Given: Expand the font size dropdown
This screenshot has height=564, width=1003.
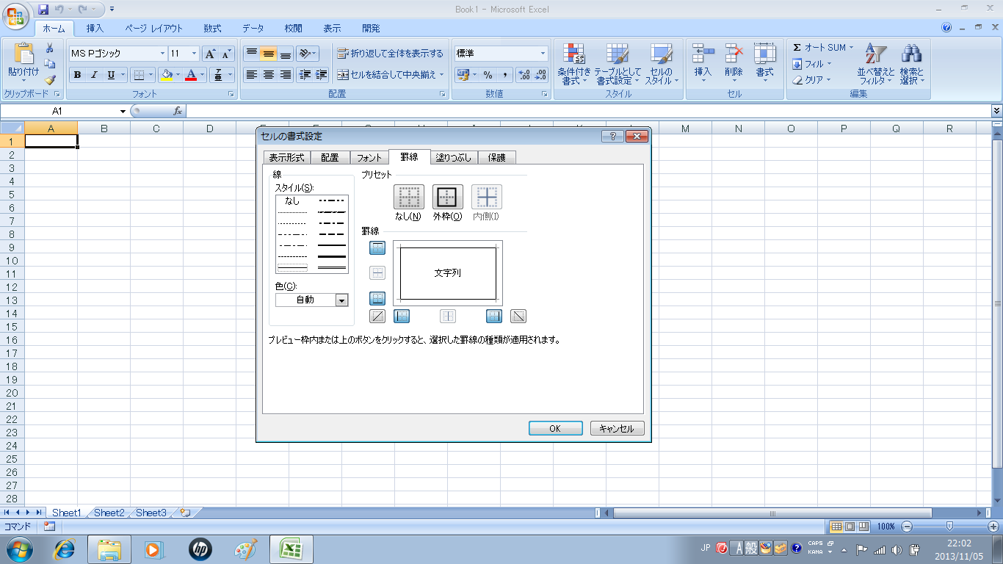Looking at the screenshot, I should [195, 54].
